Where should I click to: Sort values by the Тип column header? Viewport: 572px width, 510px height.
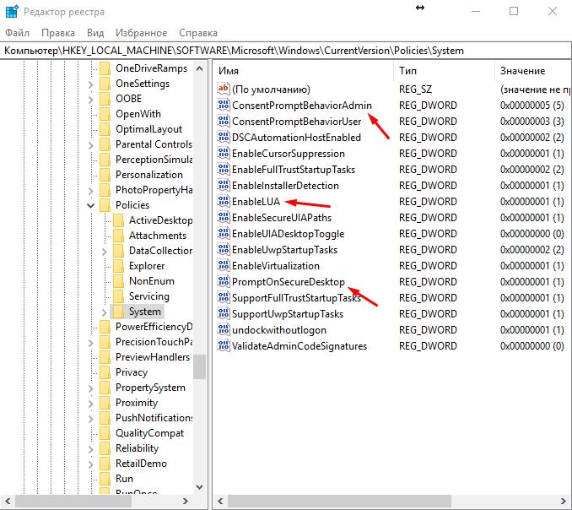point(445,71)
